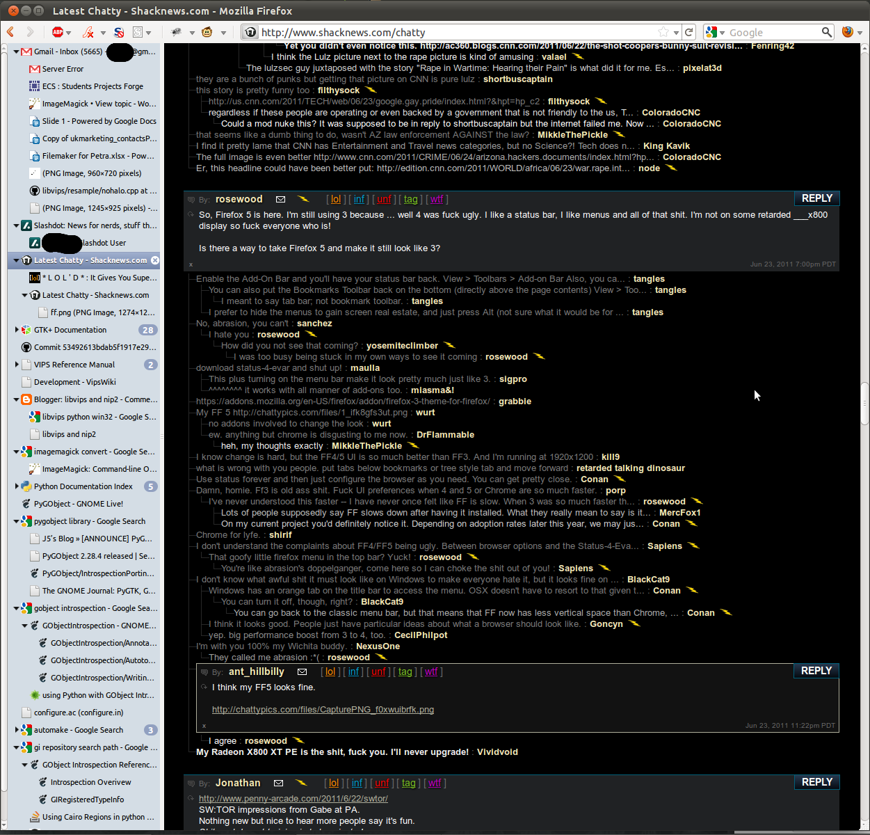This screenshot has height=835, width=870.
Task: Click the mail icon next to ant_hillbilly
Action: coord(302,672)
